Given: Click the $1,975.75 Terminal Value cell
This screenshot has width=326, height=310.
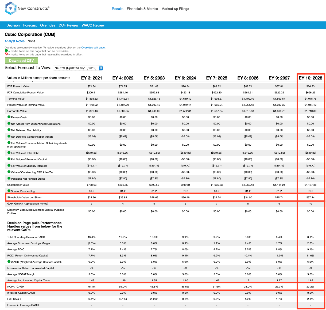Looking at the screenshot, I should coord(311,99).
